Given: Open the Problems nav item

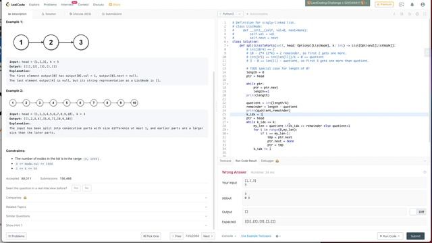Looking at the screenshot, I should pos(50,5).
